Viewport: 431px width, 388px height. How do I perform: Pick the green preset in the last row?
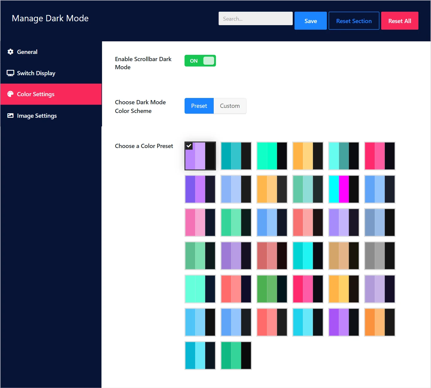click(236, 355)
